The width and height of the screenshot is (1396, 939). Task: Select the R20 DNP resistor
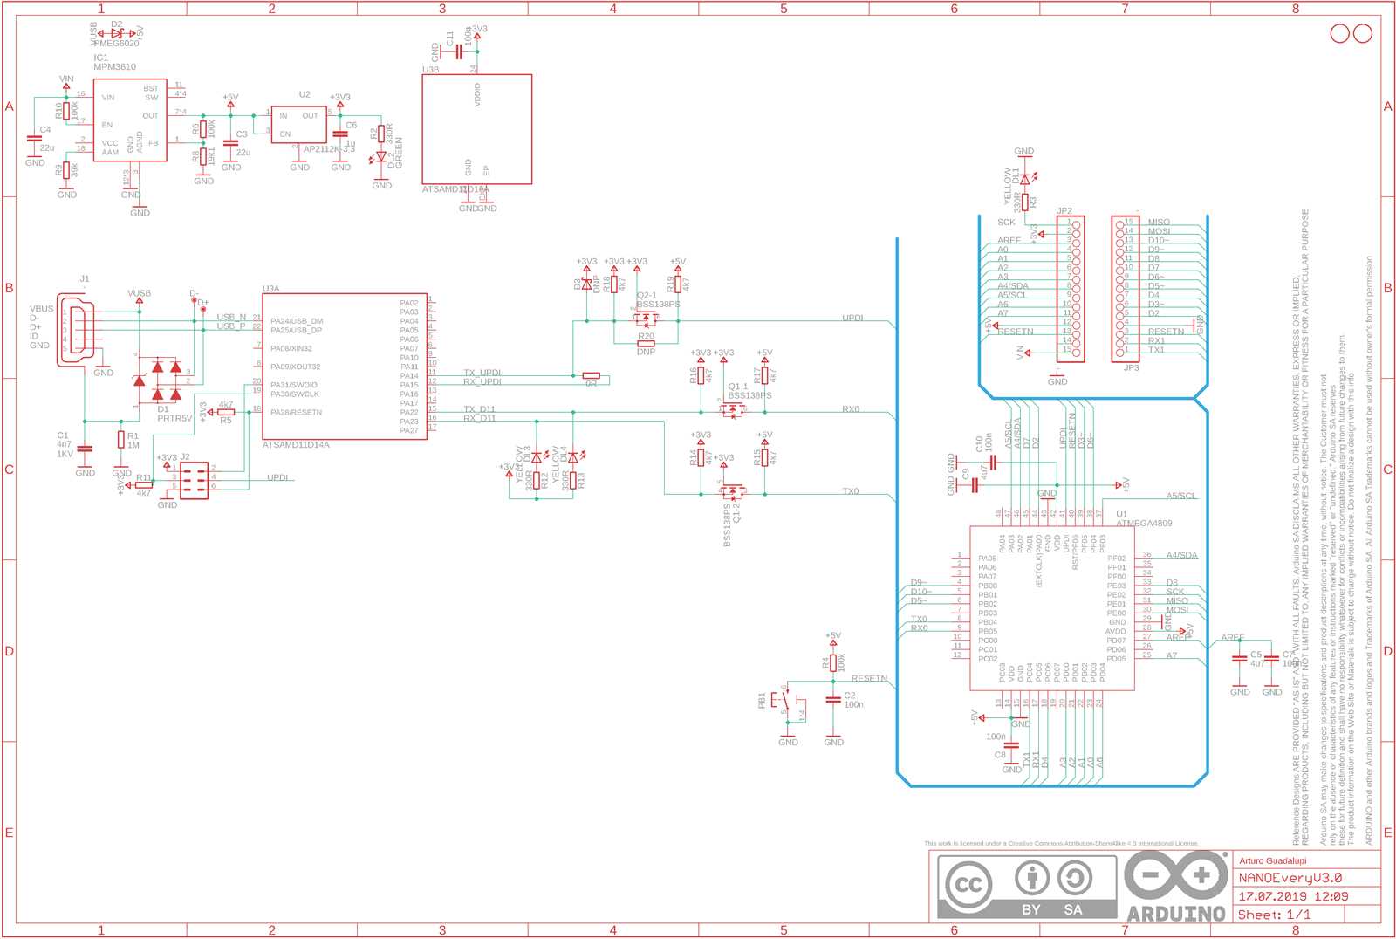point(646,344)
